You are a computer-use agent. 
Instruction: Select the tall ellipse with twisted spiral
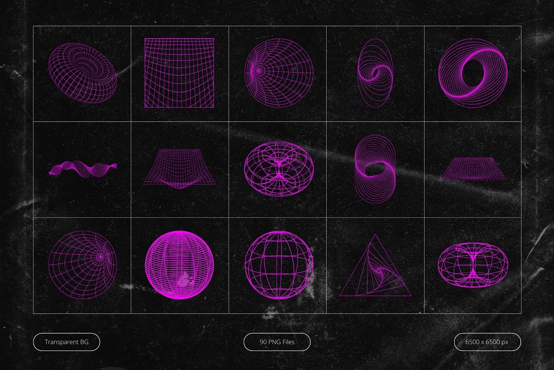click(375, 73)
